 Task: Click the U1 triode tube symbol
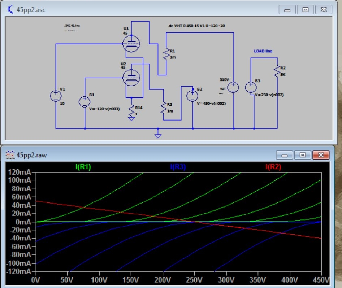(131, 44)
